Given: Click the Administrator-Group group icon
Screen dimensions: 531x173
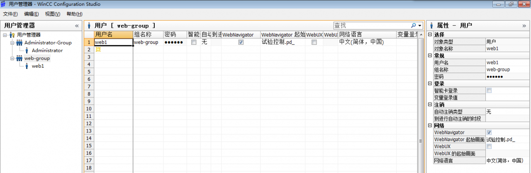Looking at the screenshot, I should pyautogui.click(x=19, y=43).
